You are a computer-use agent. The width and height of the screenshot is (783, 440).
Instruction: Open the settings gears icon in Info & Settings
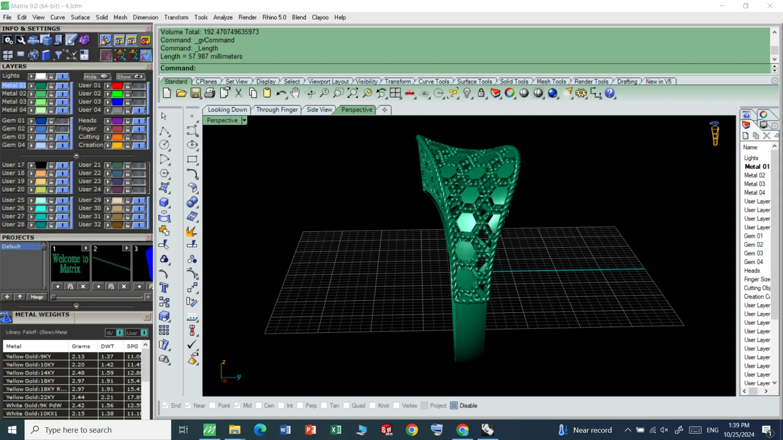pos(7,40)
